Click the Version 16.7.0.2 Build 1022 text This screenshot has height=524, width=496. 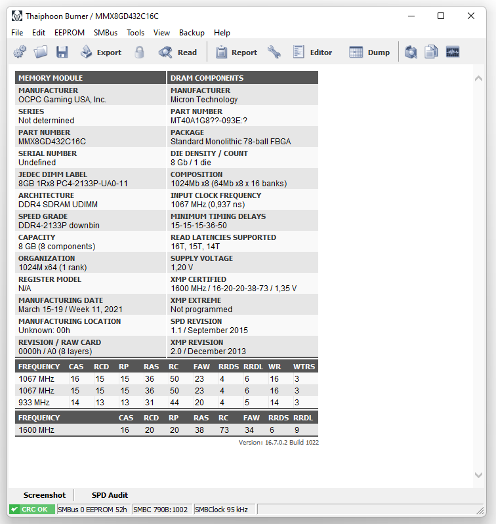click(278, 443)
